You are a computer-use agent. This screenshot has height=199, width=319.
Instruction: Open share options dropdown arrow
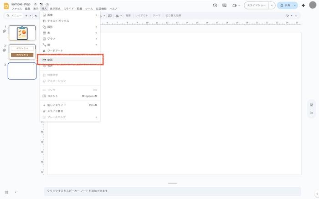pos(295,5)
